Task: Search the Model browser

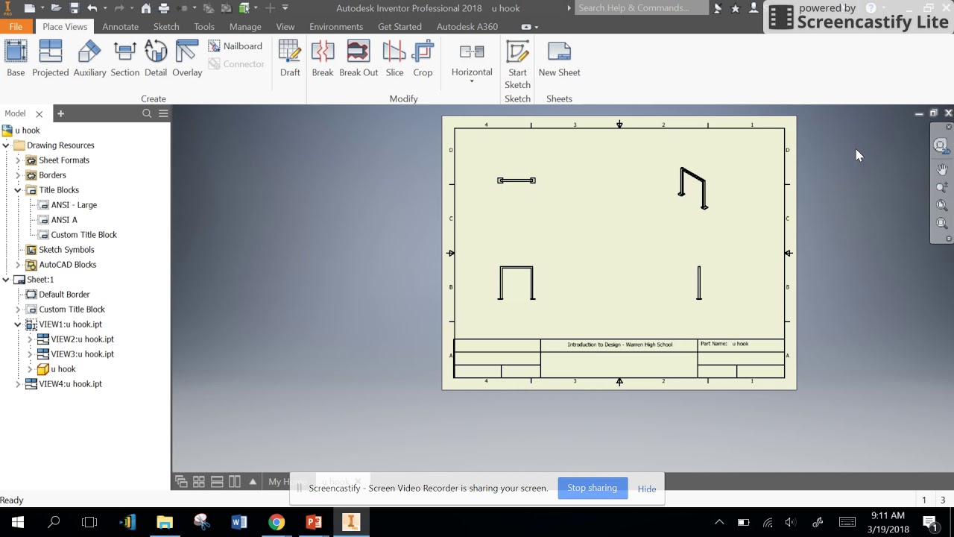Action: [147, 113]
